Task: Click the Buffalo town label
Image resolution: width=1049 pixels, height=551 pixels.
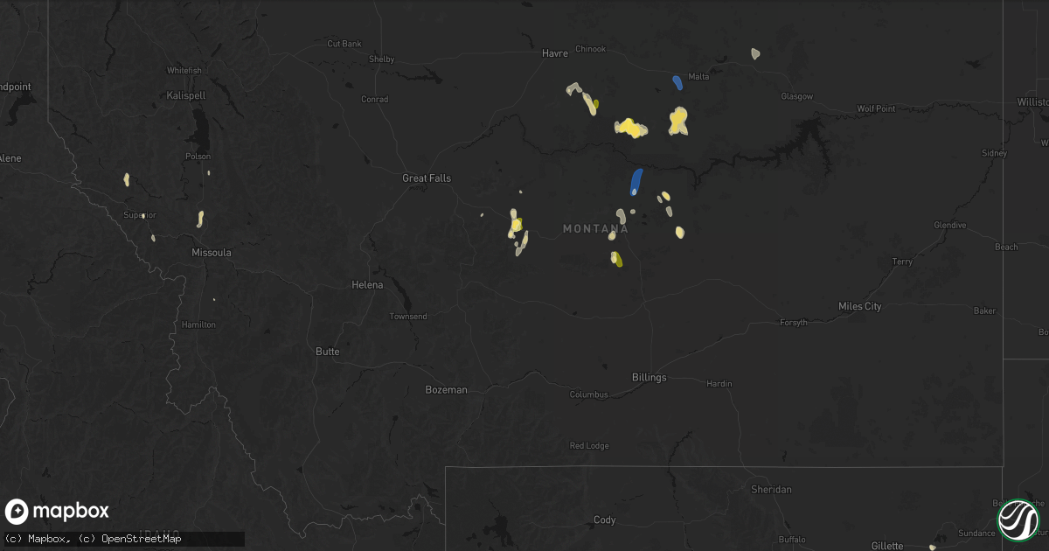Action: (x=791, y=540)
